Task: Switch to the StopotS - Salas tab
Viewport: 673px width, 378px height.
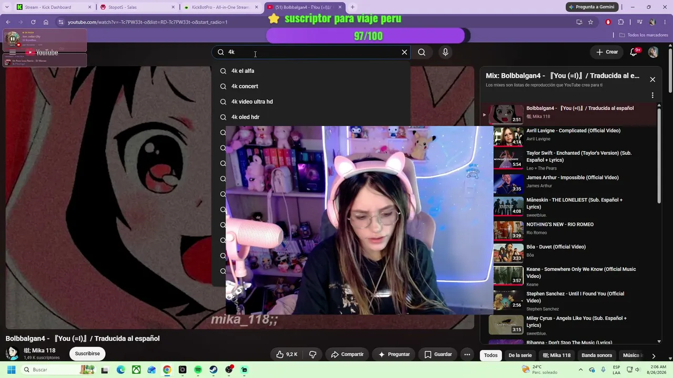Action: 137,7
